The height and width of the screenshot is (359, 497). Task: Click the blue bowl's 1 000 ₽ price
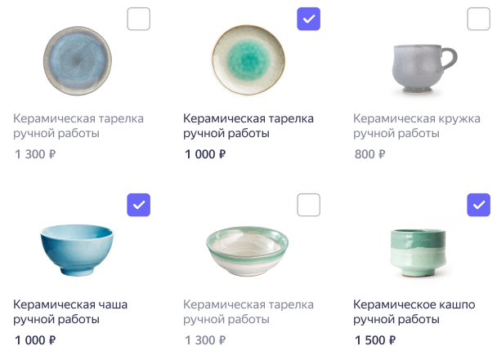[35, 340]
